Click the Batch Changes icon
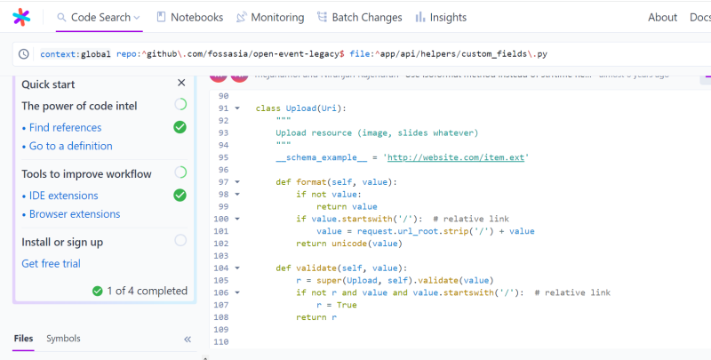The height and width of the screenshot is (360, 711). click(324, 17)
